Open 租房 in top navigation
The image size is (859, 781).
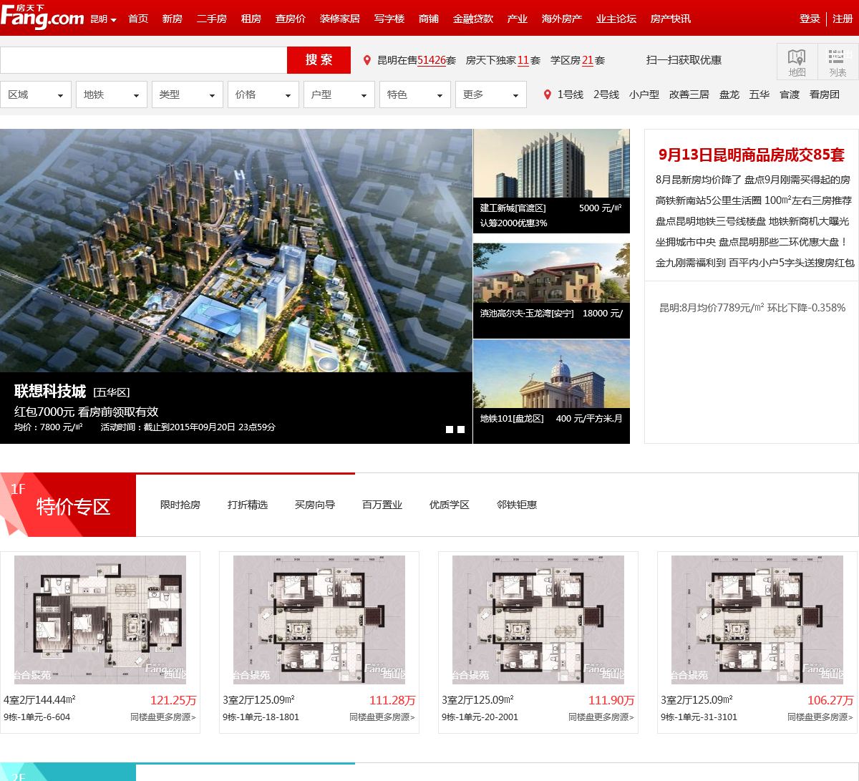point(251,19)
